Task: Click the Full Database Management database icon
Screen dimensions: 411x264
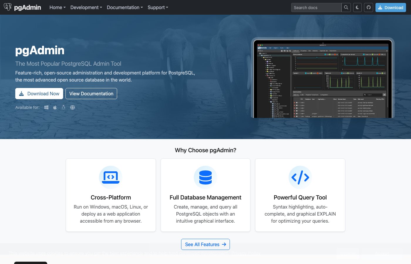Action: 205,177
